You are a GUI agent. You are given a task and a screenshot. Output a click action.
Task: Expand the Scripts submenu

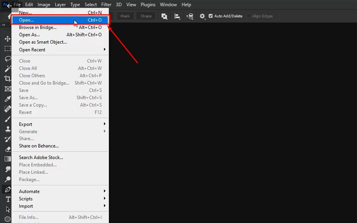click(60, 198)
